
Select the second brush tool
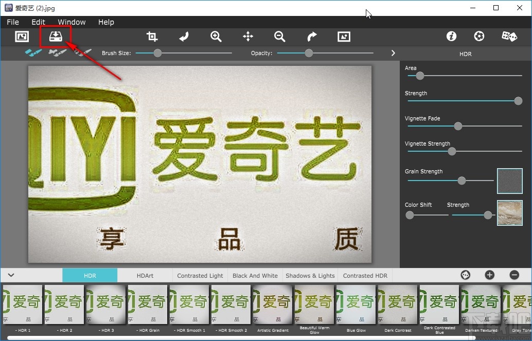coord(57,52)
